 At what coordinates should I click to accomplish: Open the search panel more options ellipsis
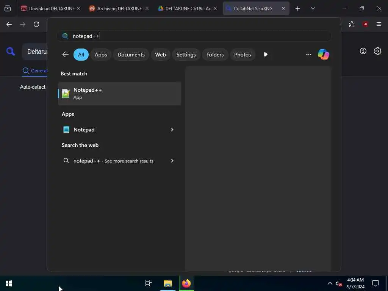click(308, 55)
